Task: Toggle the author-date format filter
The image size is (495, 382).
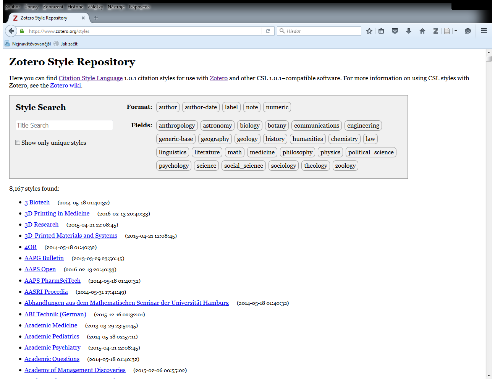Action: pos(201,107)
